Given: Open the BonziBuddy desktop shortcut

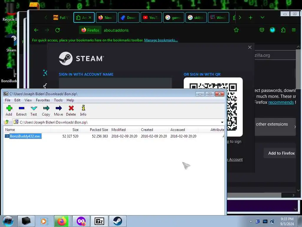Looking at the screenshot, I should pyautogui.click(x=9, y=74).
